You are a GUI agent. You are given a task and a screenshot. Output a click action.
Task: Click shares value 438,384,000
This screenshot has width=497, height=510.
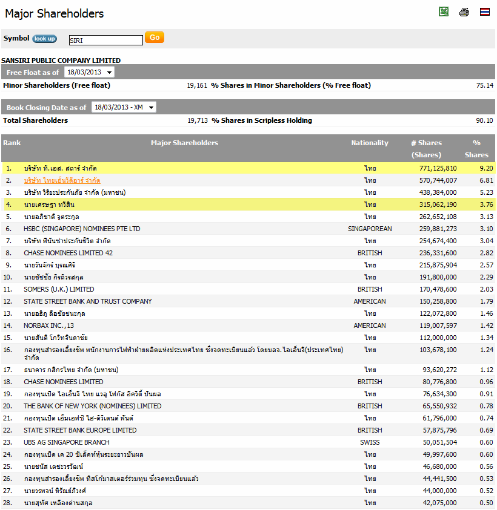click(x=438, y=192)
